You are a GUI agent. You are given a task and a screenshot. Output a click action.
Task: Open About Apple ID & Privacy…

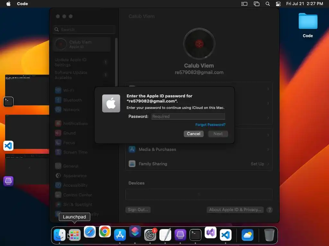(x=235, y=209)
